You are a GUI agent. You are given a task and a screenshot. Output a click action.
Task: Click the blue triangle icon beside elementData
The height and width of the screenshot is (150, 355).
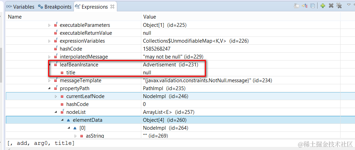(x=69, y=120)
